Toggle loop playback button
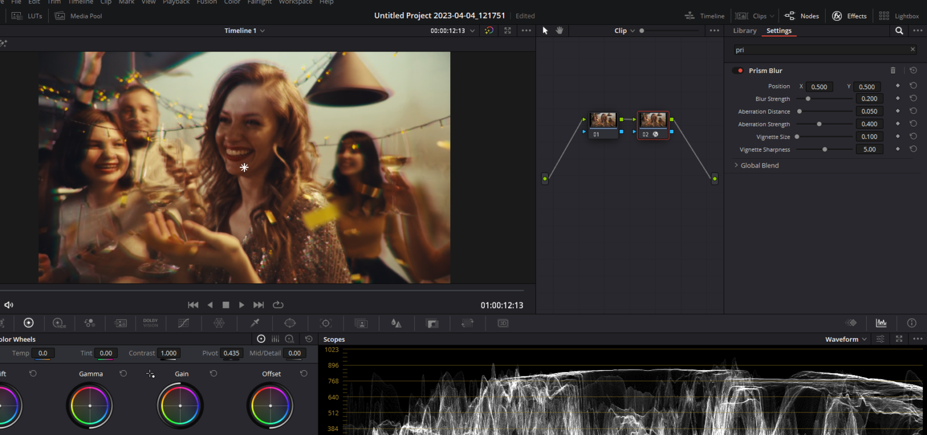Screen dimensions: 927x435 [278, 305]
